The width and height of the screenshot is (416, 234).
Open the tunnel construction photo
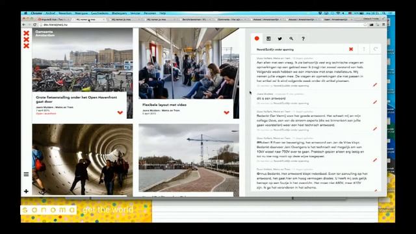tap(83, 159)
